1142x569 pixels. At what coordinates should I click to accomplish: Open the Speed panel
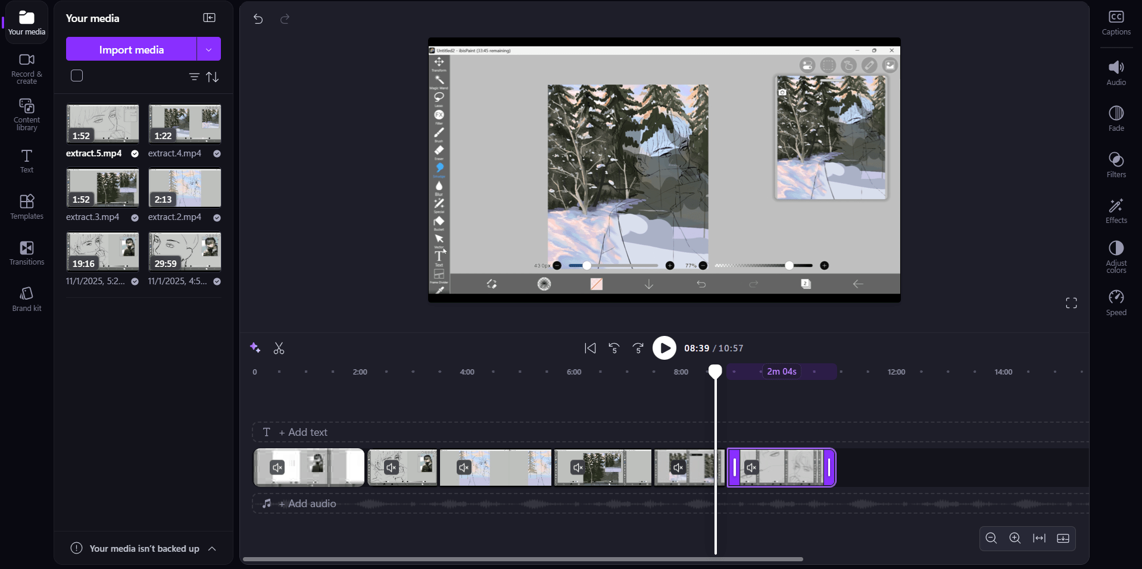point(1116,303)
